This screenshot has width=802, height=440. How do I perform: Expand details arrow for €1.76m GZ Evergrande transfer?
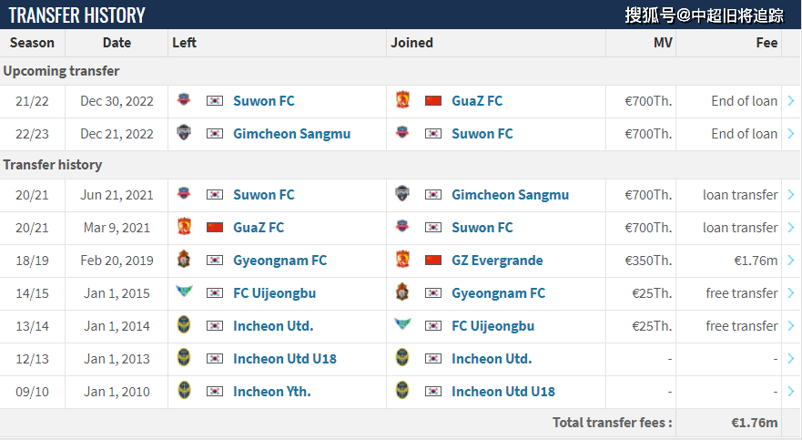tap(791, 261)
